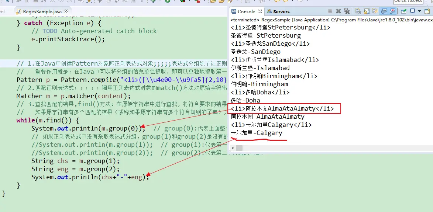Image resolution: width=433 pixels, height=212 pixels.
Task: Click the comment starting '// 2.匹配正则表达式'
Action: coord(122,88)
